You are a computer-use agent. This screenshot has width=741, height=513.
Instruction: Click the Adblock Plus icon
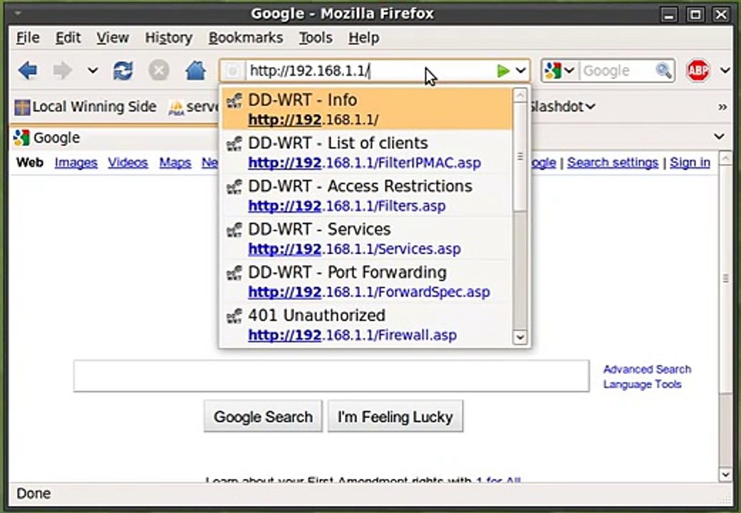click(698, 71)
